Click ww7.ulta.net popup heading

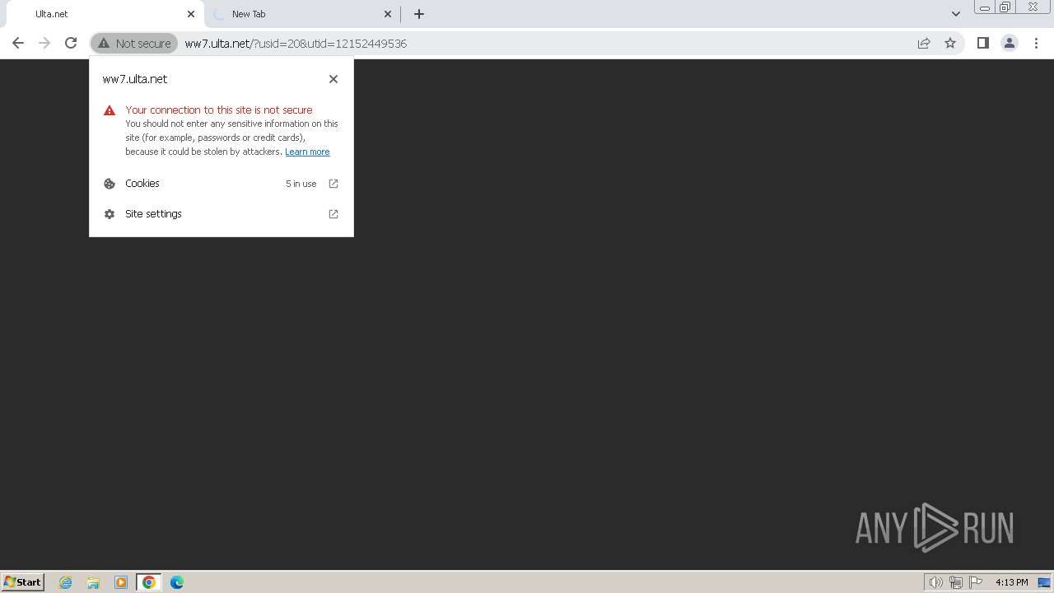click(135, 79)
